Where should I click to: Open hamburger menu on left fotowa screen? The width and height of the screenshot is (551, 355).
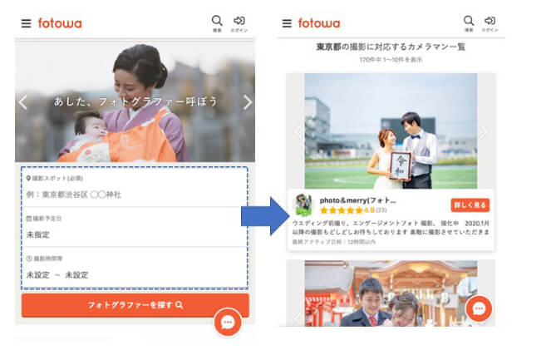tap(27, 23)
